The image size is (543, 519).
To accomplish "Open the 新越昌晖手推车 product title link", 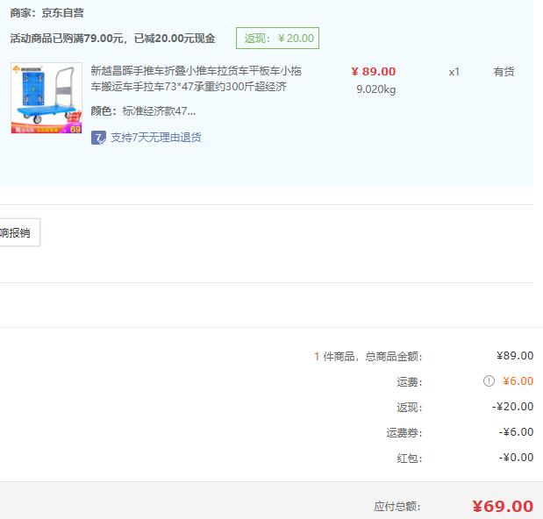I will coord(196,79).
